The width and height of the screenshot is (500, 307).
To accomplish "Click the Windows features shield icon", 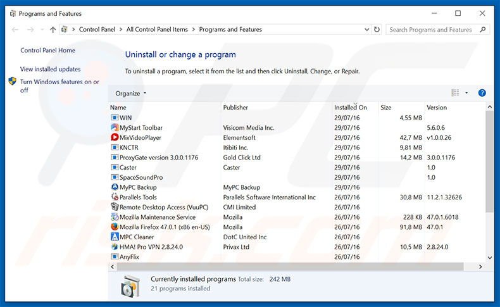I will point(13,81).
